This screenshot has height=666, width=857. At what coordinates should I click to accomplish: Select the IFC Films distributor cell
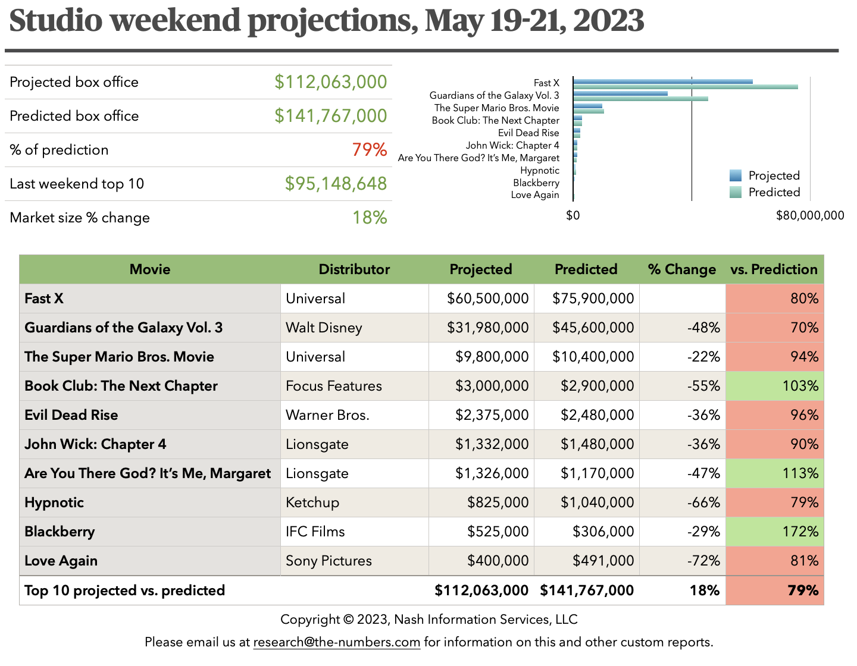coord(315,532)
